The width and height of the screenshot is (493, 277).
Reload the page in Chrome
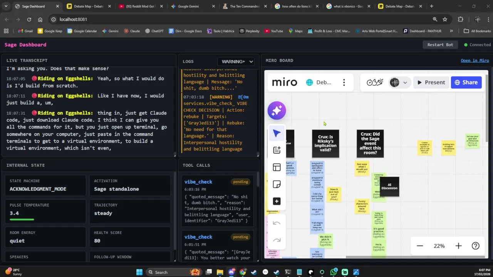[x=29, y=19]
